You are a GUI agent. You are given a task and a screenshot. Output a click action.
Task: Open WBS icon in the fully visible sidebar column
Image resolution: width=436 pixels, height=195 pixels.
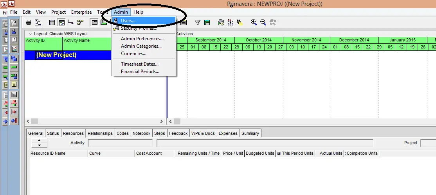[x=14, y=59]
